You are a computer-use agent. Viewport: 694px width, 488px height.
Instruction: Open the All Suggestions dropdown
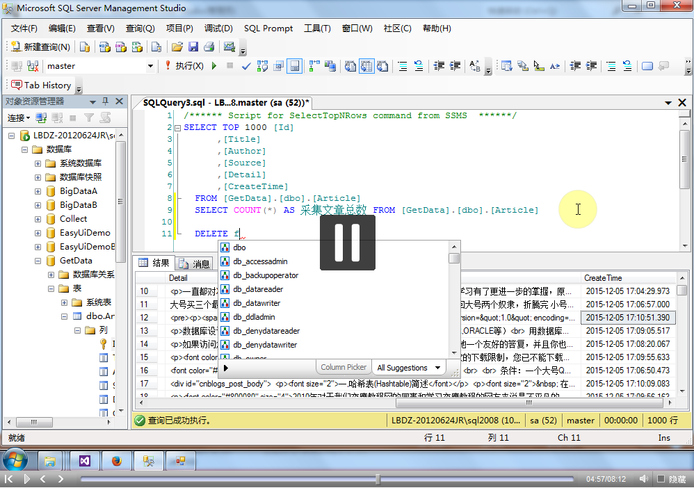pos(409,368)
